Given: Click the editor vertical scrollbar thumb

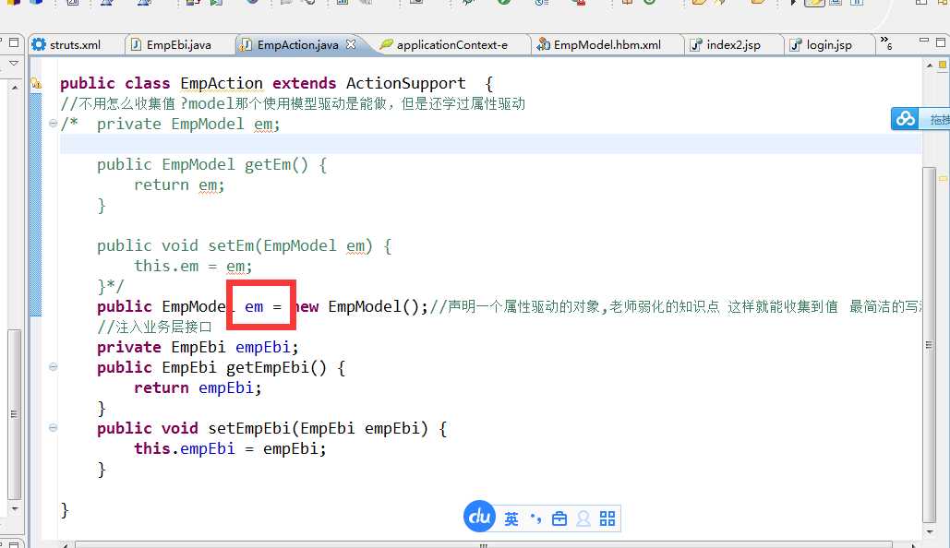Looking at the screenshot, I should pos(929,344).
